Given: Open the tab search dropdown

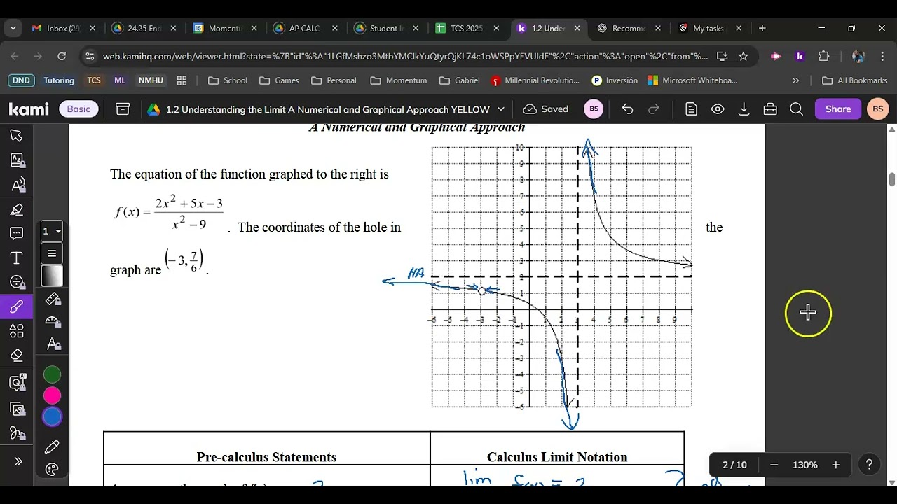Looking at the screenshot, I should (13, 28).
